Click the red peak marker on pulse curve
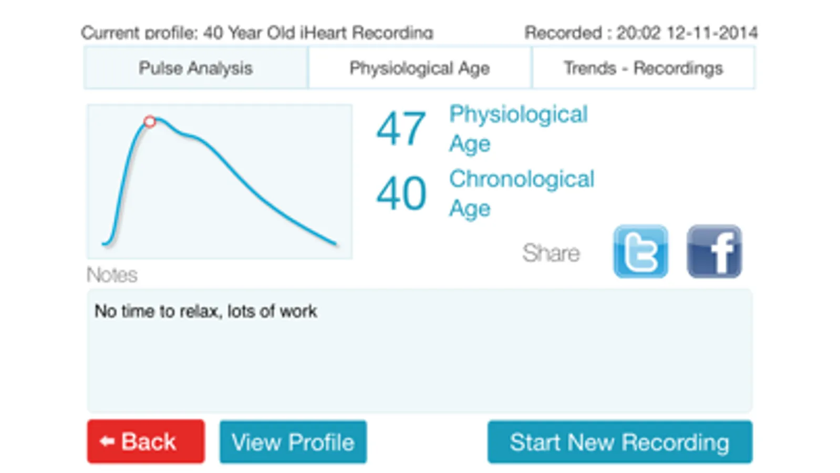Screen dimensions: 840x473 click(x=150, y=122)
